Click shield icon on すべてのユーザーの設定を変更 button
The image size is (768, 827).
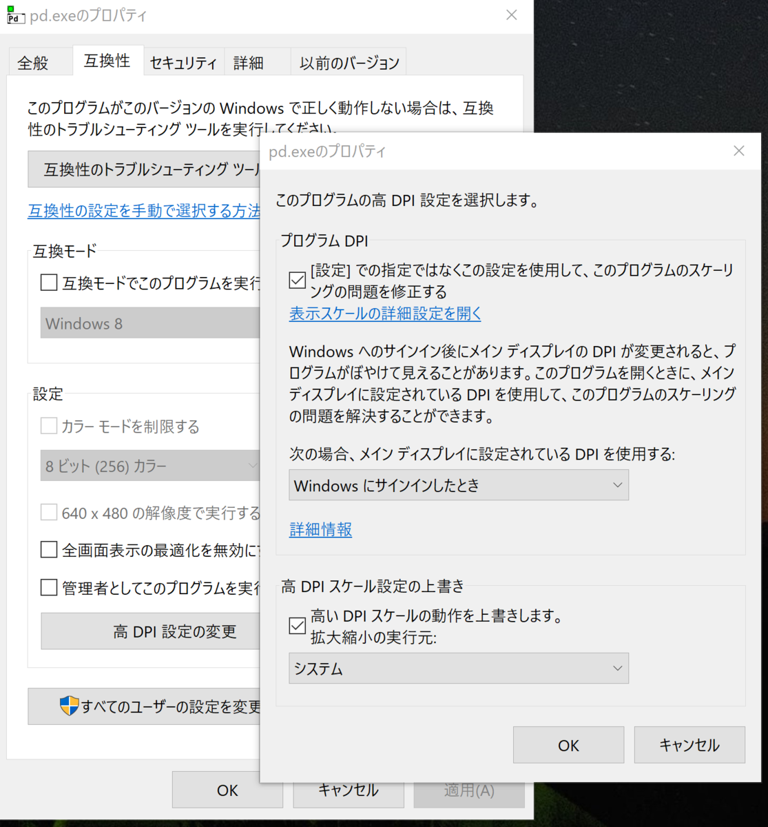(70, 706)
